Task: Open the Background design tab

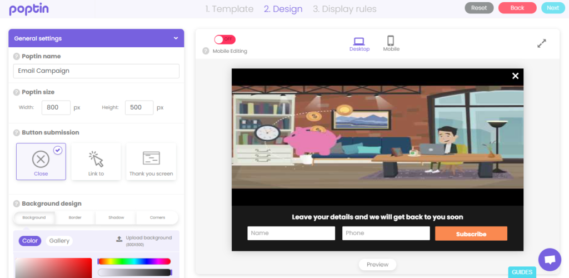Action: coord(34,218)
